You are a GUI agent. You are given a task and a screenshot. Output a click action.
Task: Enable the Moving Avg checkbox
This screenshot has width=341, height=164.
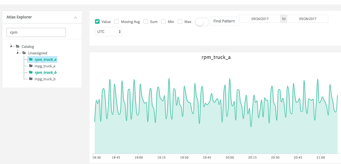116,22
